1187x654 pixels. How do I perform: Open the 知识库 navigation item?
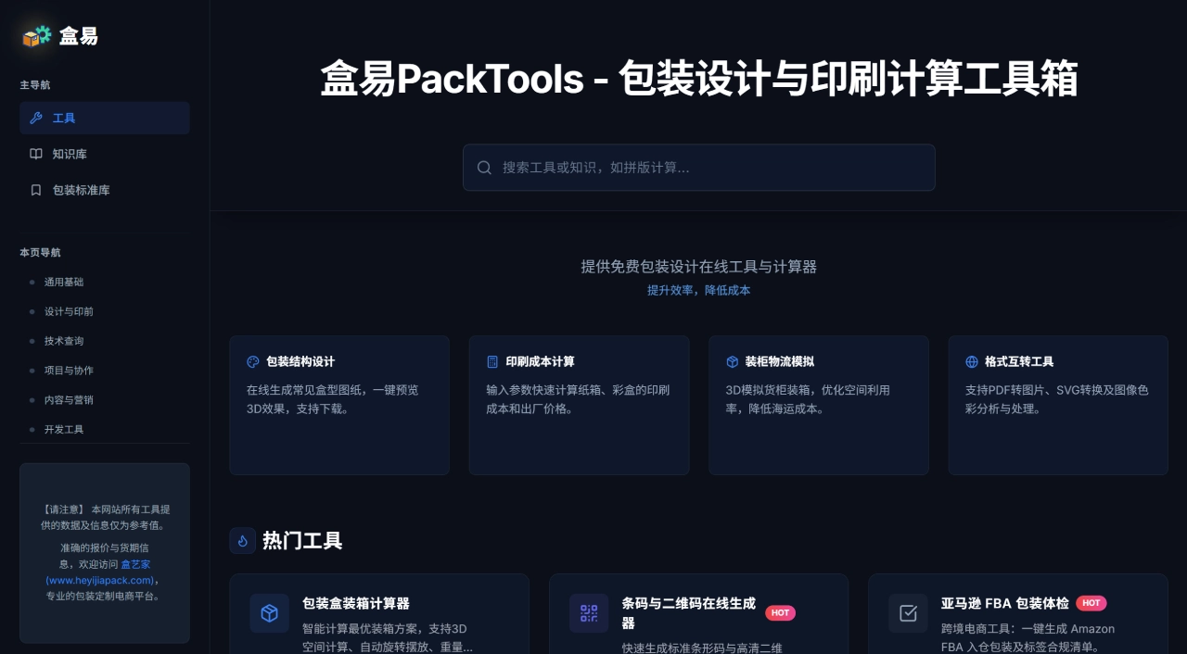105,154
